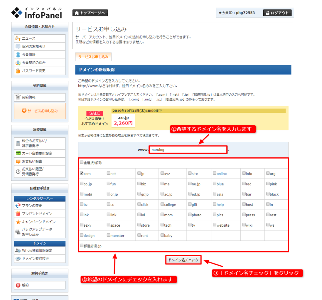
Task: Click the red cancellation X icon
Action: tap(18, 285)
